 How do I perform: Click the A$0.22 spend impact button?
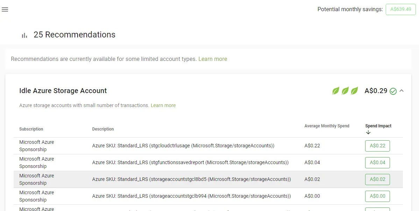pos(377,146)
